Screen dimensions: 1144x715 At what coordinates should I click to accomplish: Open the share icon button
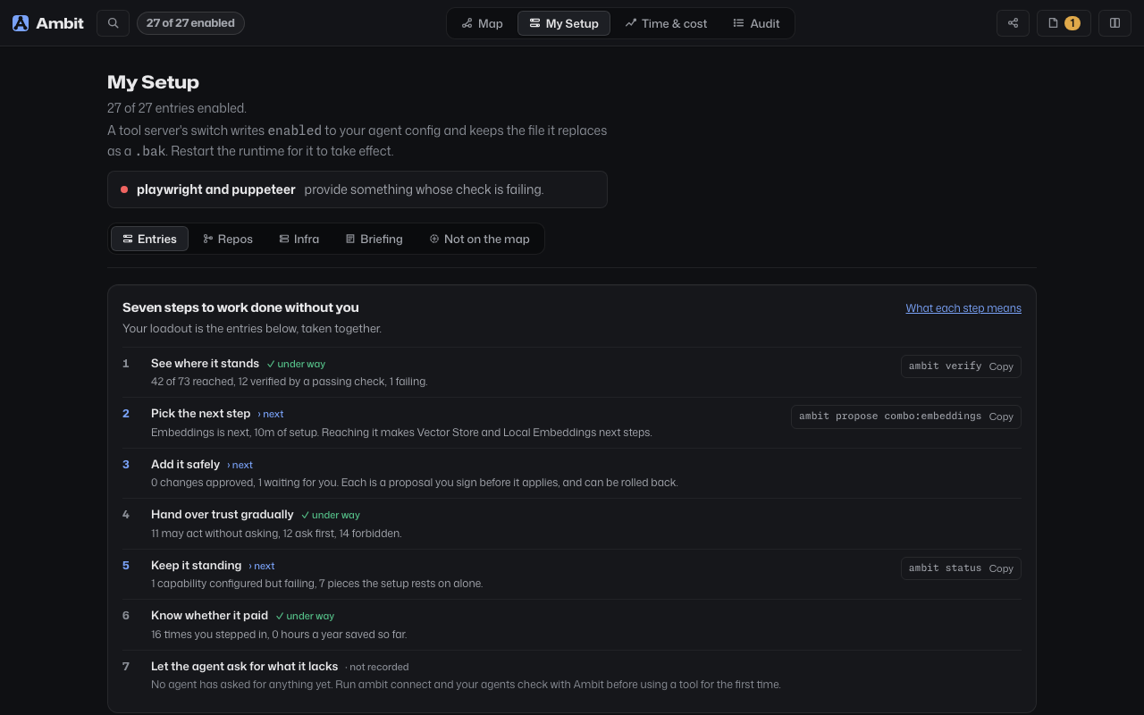(x=1013, y=23)
